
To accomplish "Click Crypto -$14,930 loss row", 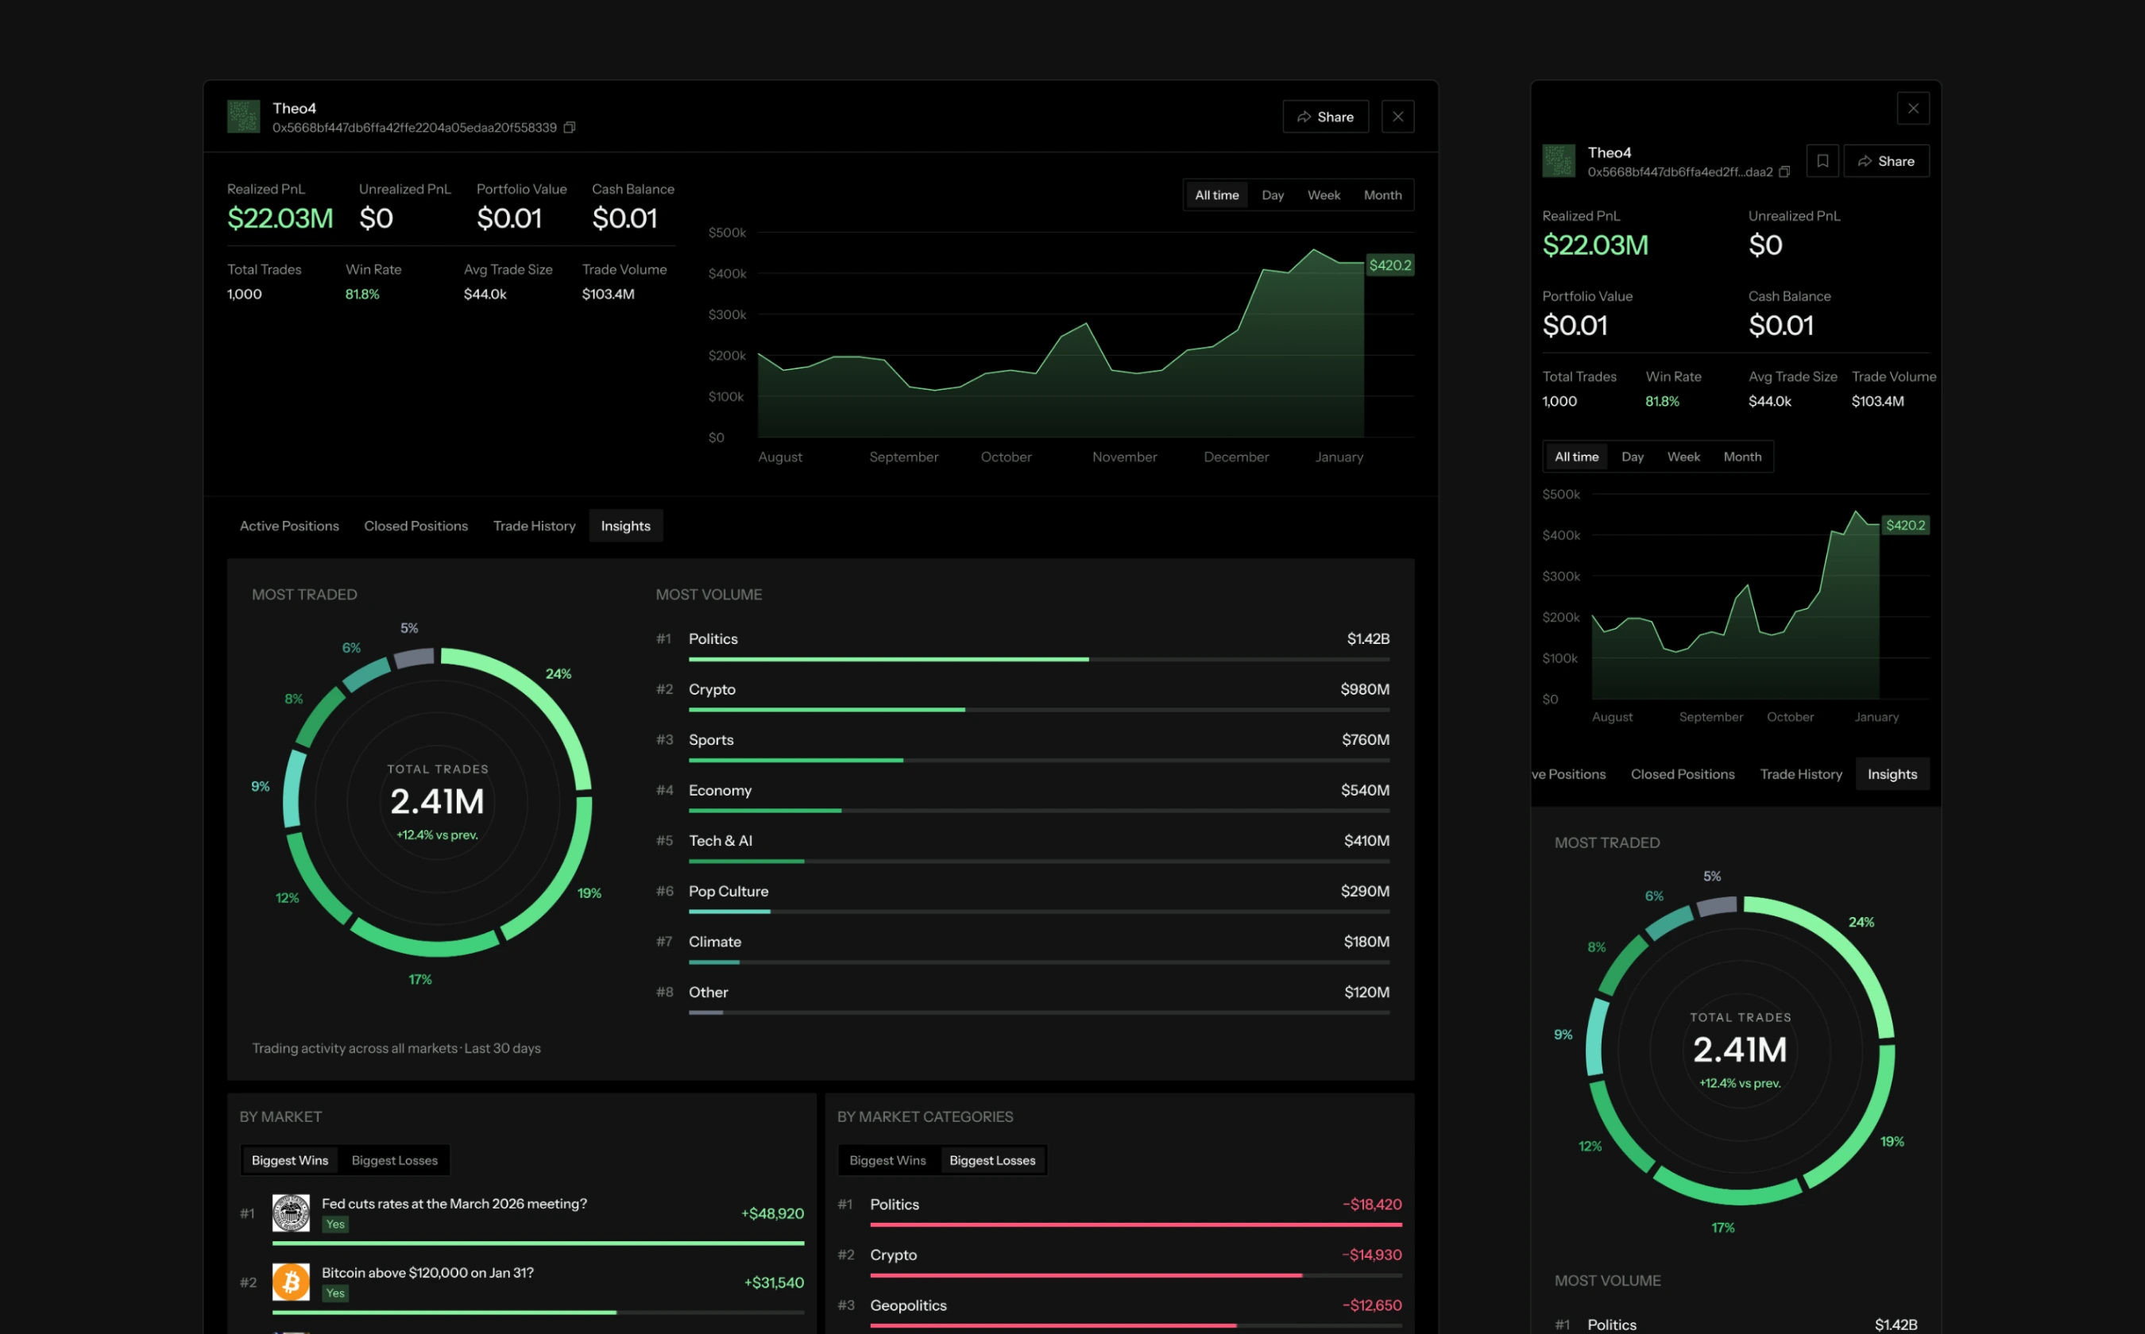I will (1119, 1262).
